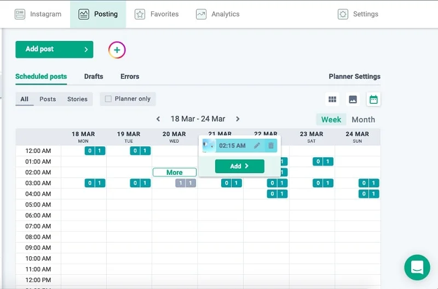
Task: Switch to grid view icon
Action: pos(332,99)
